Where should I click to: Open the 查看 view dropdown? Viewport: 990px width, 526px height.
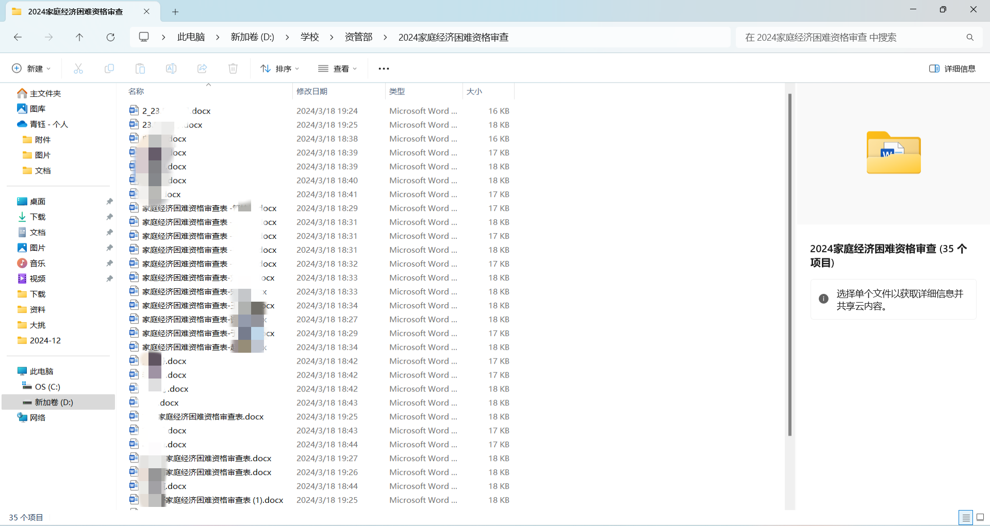pos(338,69)
